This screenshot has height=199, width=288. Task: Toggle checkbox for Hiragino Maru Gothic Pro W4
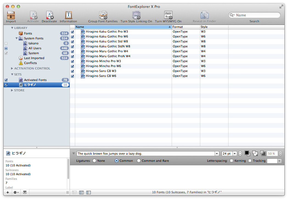coord(73,51)
